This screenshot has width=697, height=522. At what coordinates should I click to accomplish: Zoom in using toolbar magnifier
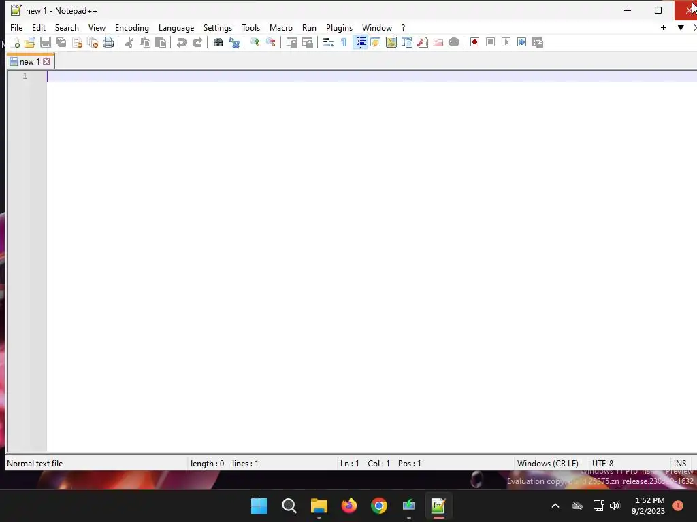tap(255, 42)
